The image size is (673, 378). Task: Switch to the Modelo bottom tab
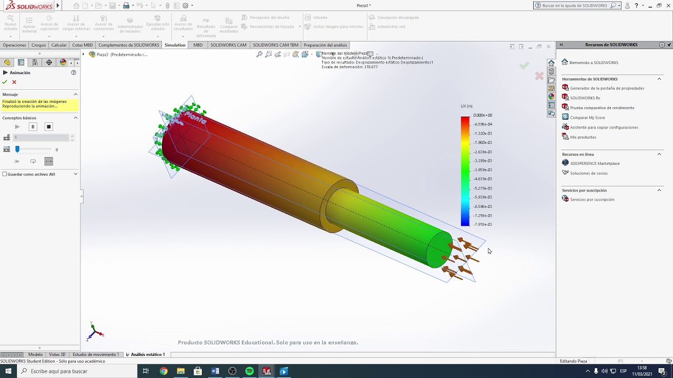pyautogui.click(x=35, y=354)
